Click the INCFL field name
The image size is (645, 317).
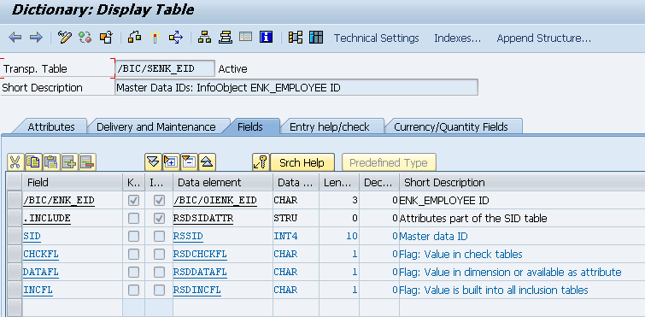point(38,290)
